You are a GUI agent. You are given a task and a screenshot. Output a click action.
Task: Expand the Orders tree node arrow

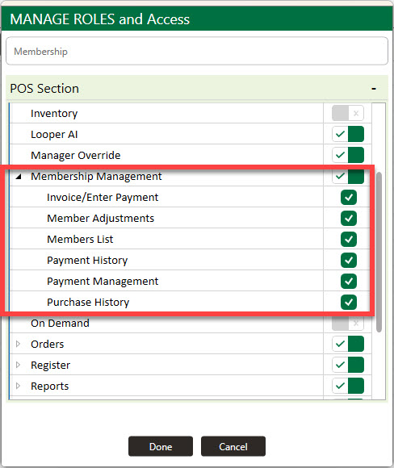click(x=19, y=344)
